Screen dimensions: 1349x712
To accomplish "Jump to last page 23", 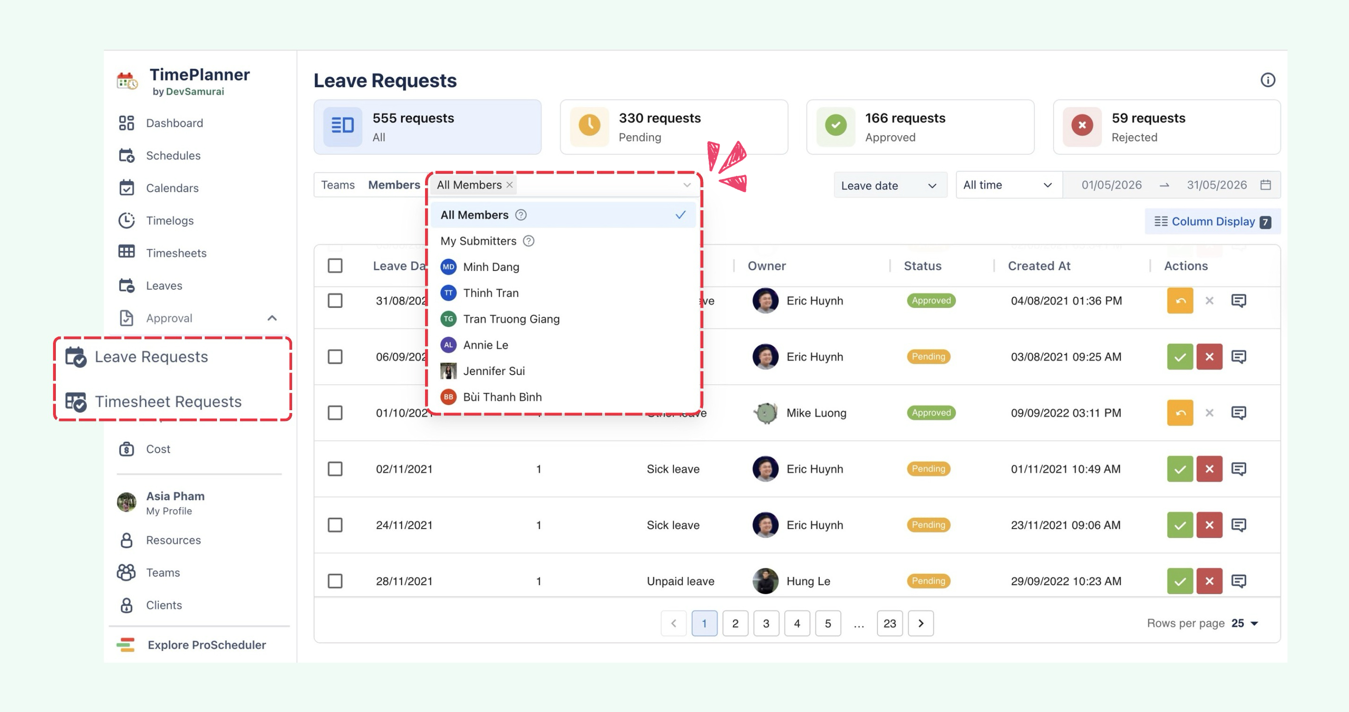I will pyautogui.click(x=889, y=623).
